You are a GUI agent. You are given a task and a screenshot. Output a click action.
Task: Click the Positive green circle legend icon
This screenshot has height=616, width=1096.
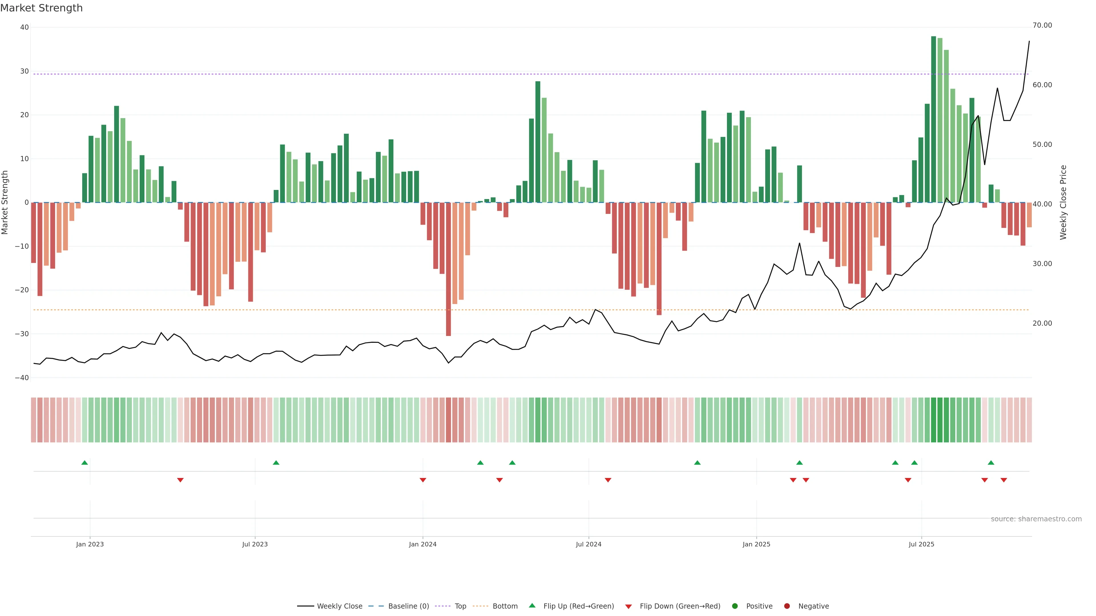(x=735, y=606)
